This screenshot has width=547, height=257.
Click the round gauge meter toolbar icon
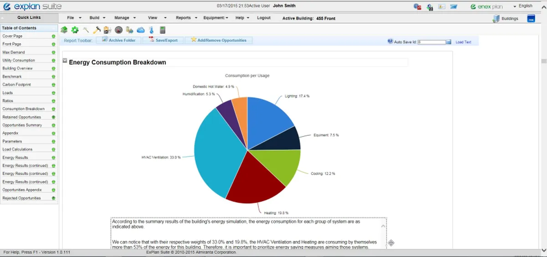[119, 30]
